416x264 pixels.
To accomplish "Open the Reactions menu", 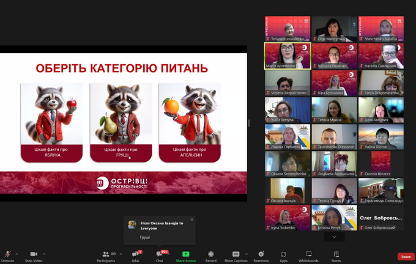I will coord(261,255).
